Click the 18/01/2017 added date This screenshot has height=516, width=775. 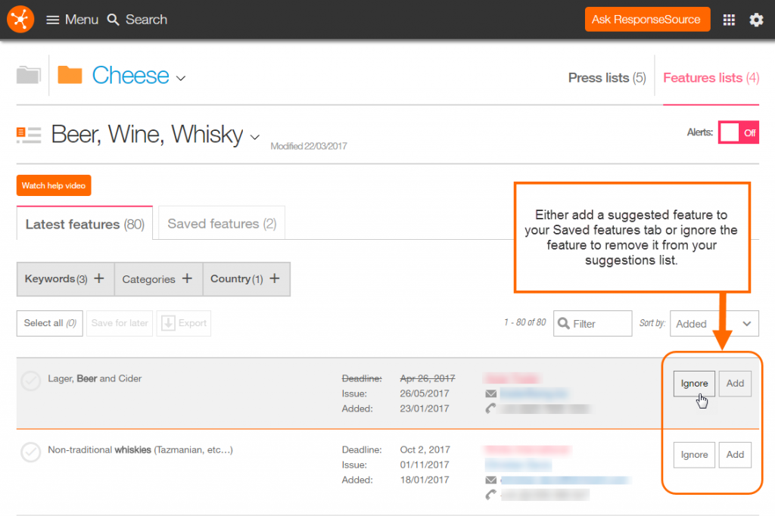coord(425,480)
